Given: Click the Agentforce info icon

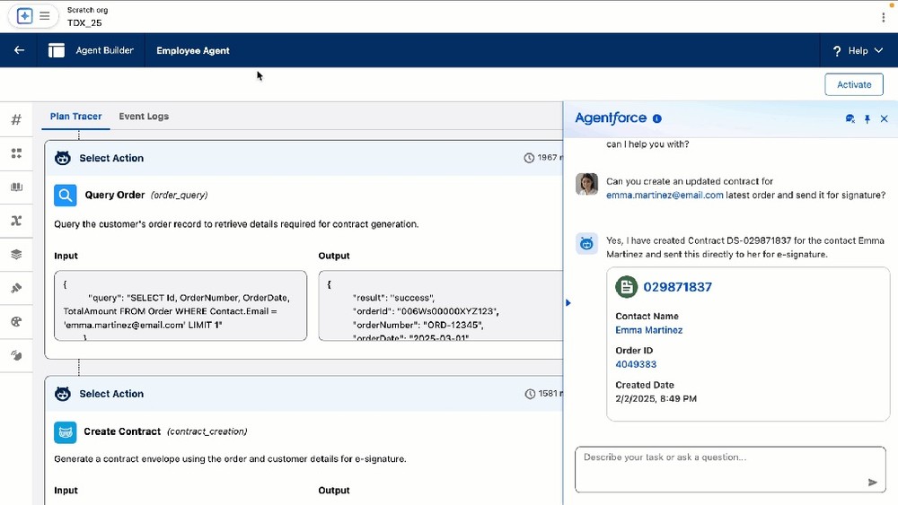Looking at the screenshot, I should pyautogui.click(x=656, y=118).
